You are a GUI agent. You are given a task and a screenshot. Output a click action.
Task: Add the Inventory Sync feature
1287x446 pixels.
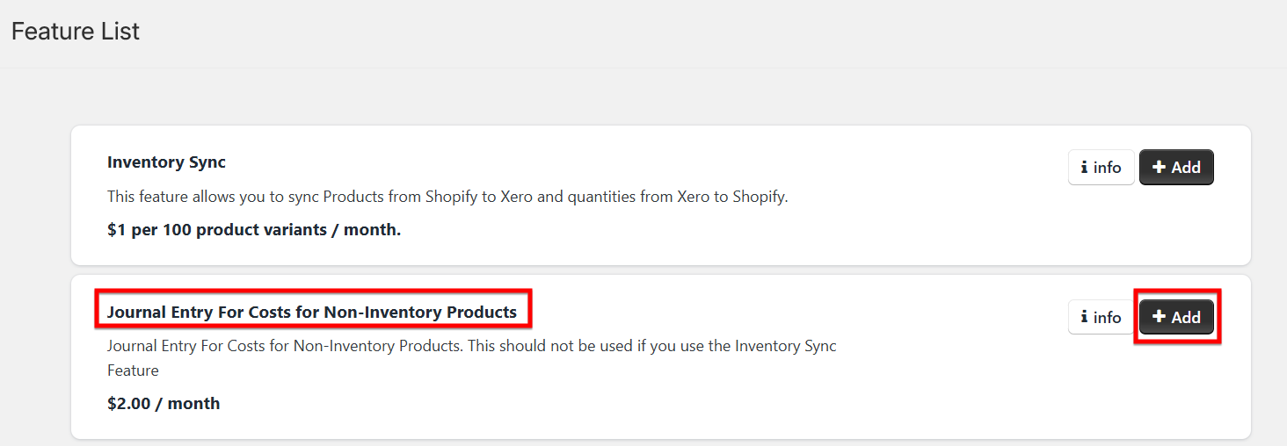coord(1176,167)
